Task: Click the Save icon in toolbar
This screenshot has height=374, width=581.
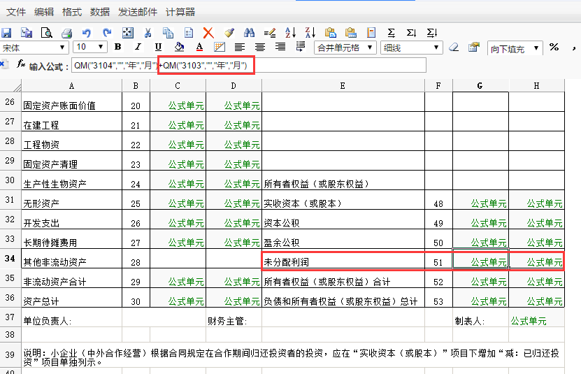Action: point(6,32)
